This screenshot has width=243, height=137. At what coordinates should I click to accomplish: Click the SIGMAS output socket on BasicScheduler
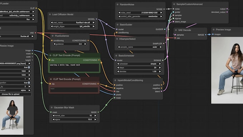[163, 60]
